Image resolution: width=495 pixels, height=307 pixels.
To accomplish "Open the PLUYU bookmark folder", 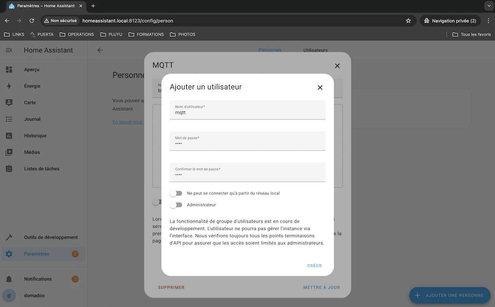I will [111, 34].
